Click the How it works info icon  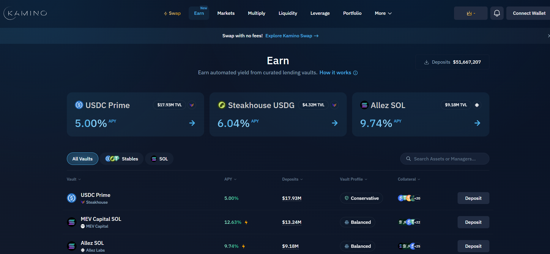pos(355,73)
